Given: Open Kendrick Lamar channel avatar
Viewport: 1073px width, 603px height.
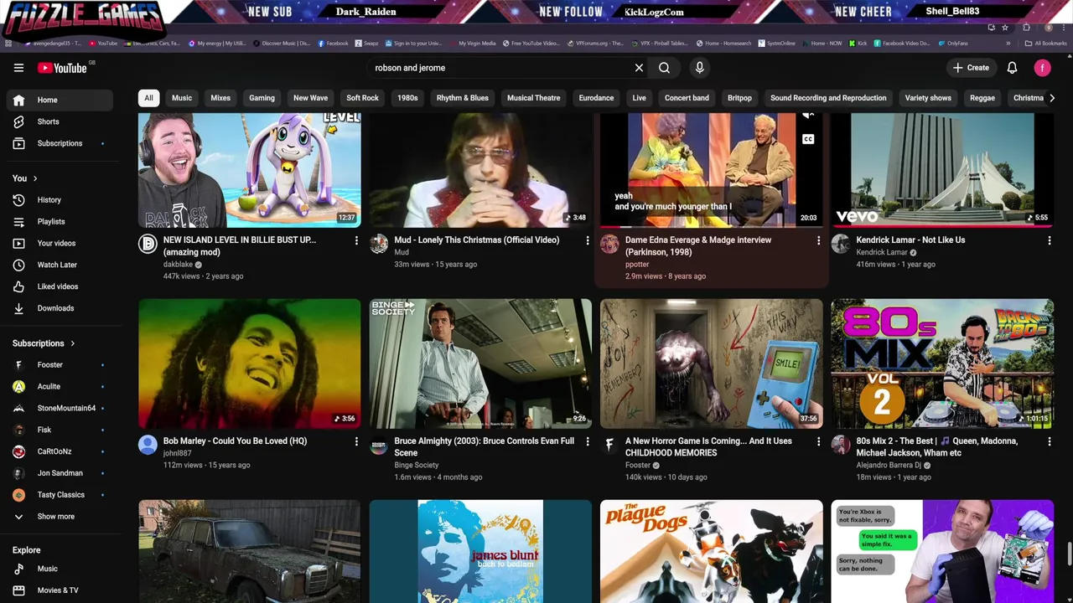Looking at the screenshot, I should pyautogui.click(x=841, y=244).
